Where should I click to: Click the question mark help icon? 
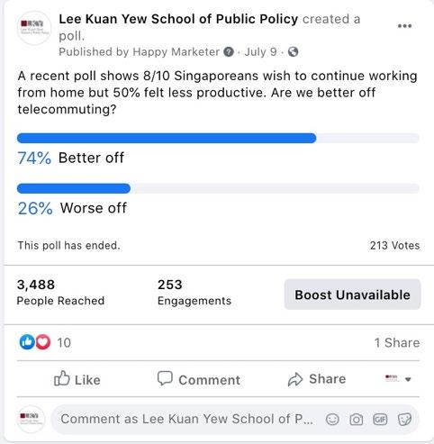coord(229,52)
